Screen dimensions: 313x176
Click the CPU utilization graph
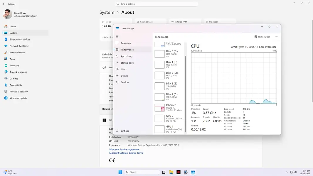point(234,78)
